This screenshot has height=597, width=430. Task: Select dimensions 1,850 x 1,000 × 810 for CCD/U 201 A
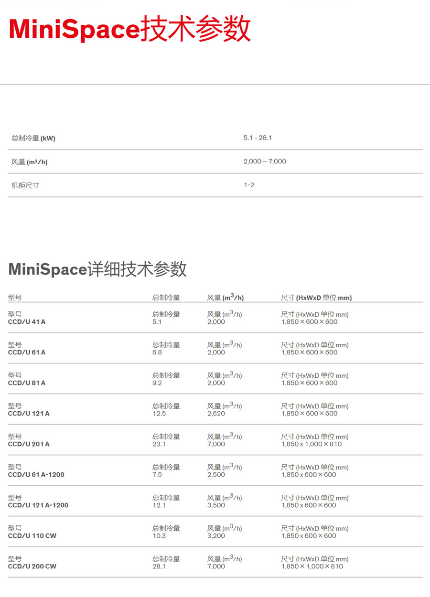[x=312, y=444]
